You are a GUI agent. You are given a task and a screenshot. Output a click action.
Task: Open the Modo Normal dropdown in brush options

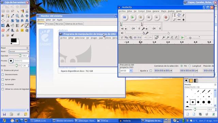click(x=19, y=52)
